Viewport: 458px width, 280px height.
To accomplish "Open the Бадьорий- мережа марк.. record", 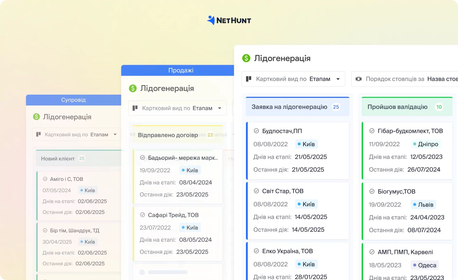I will click(x=183, y=158).
